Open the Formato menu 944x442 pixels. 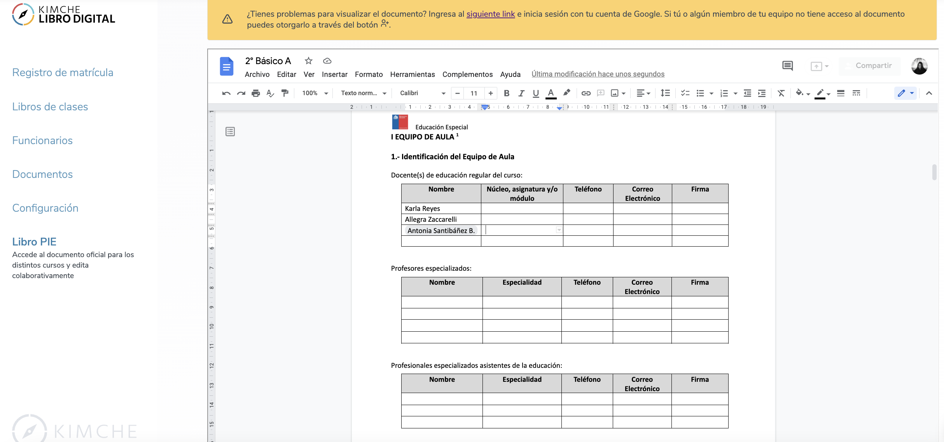coord(369,74)
